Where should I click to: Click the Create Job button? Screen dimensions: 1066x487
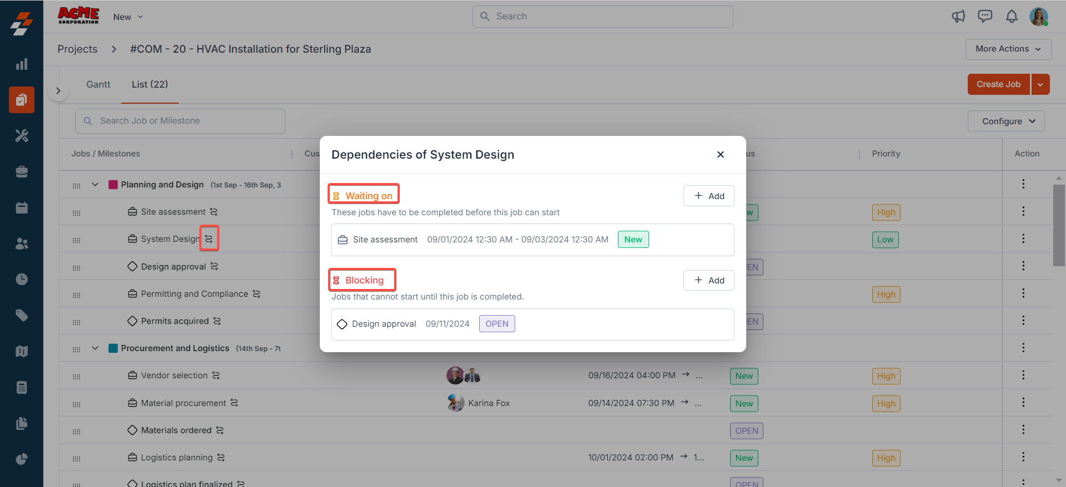998,84
